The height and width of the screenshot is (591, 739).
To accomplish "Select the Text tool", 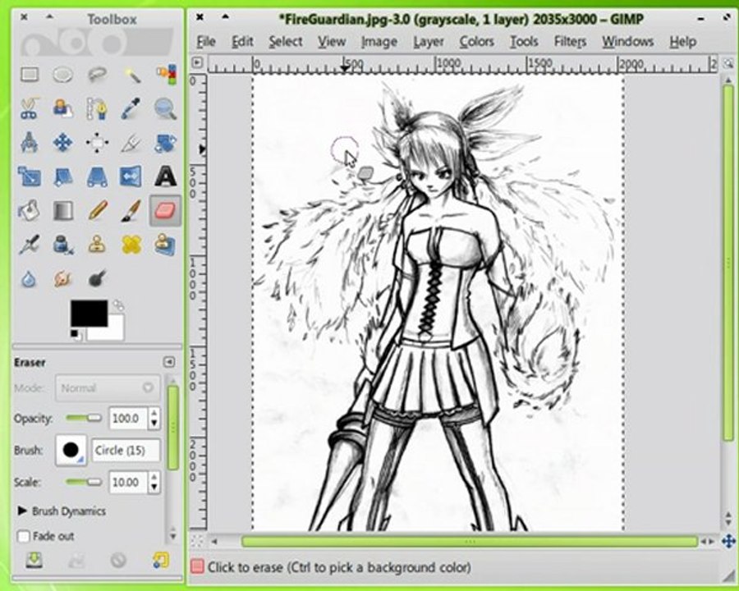I will (166, 176).
